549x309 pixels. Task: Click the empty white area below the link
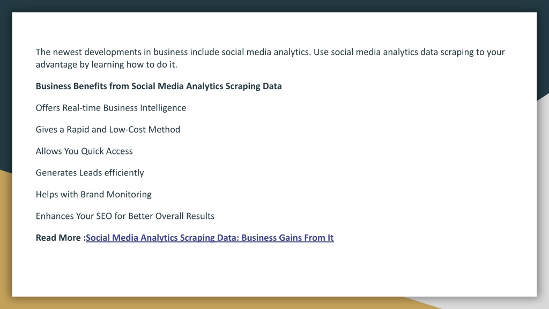pos(274,270)
